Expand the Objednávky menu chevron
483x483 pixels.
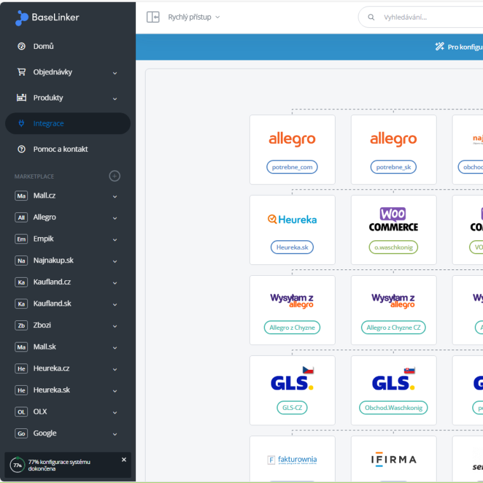click(115, 73)
